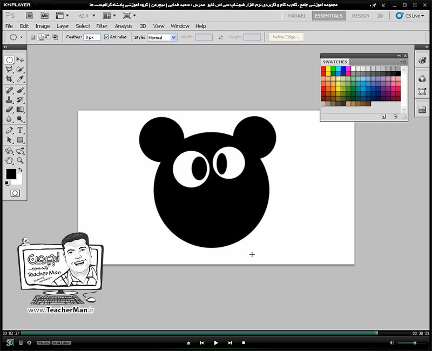Click the Refine Edge button
432x351 pixels.
(286, 37)
